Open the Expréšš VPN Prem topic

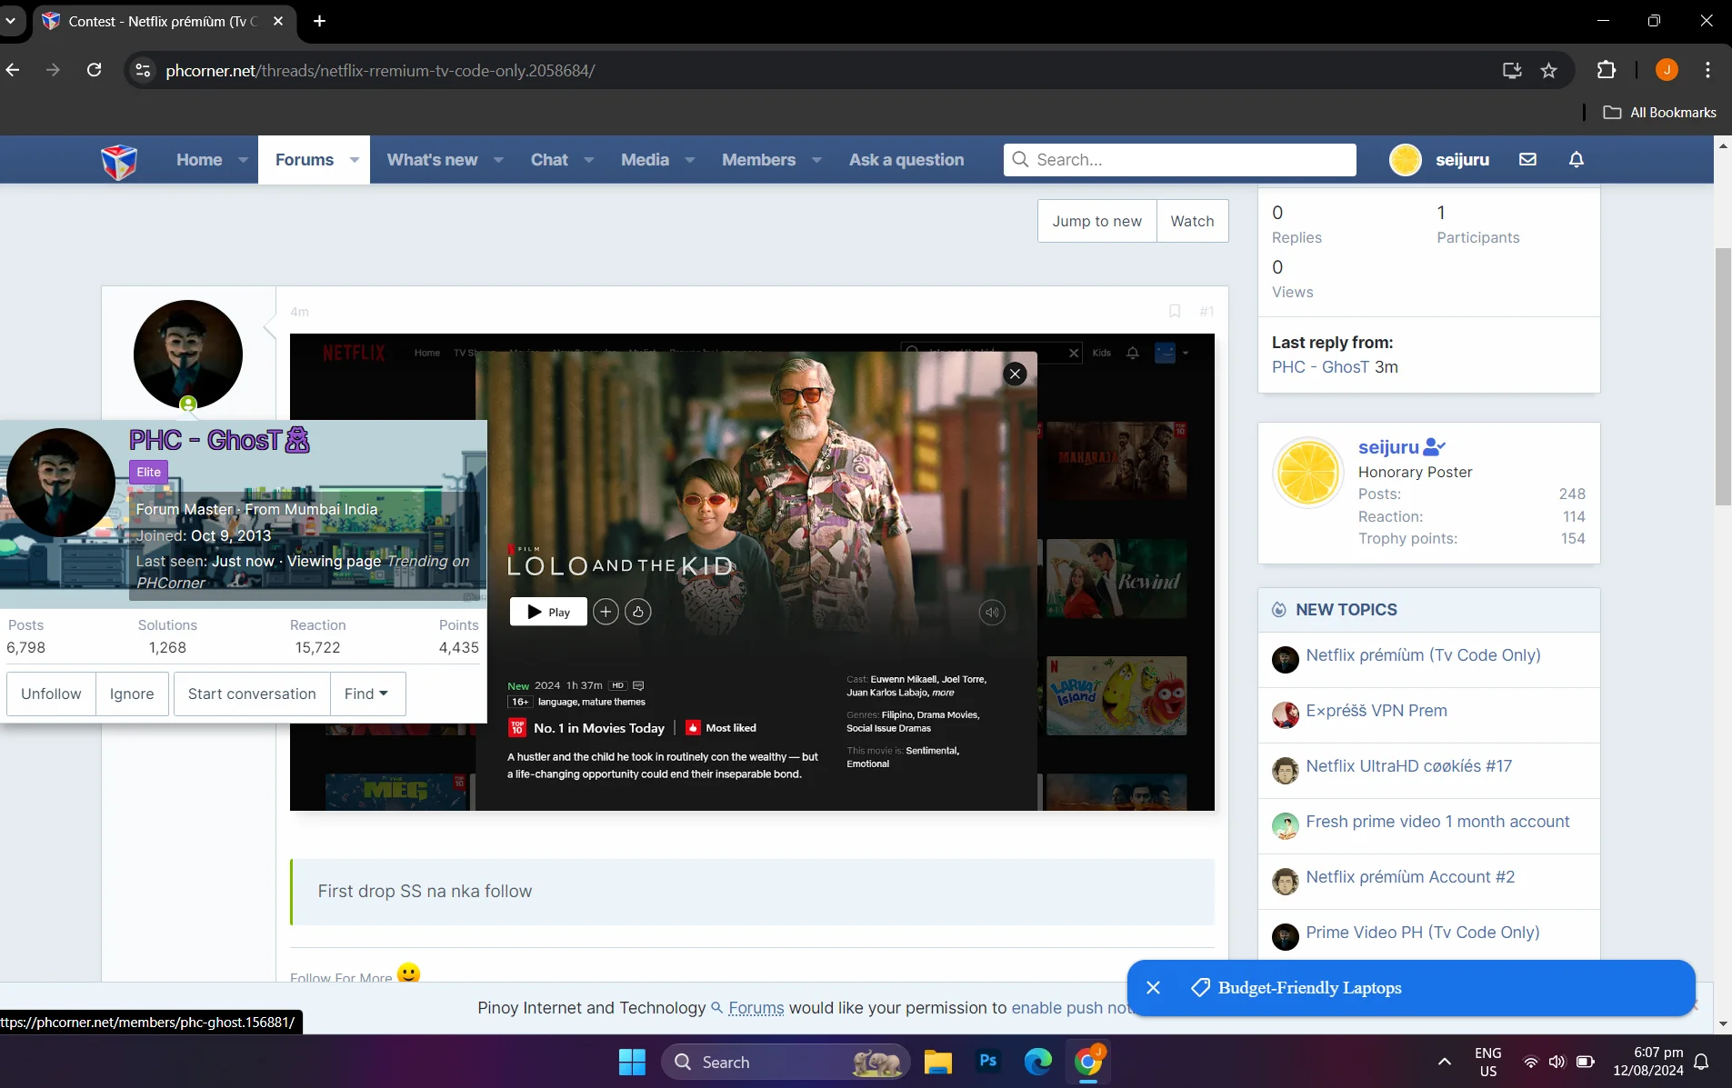[1377, 711]
